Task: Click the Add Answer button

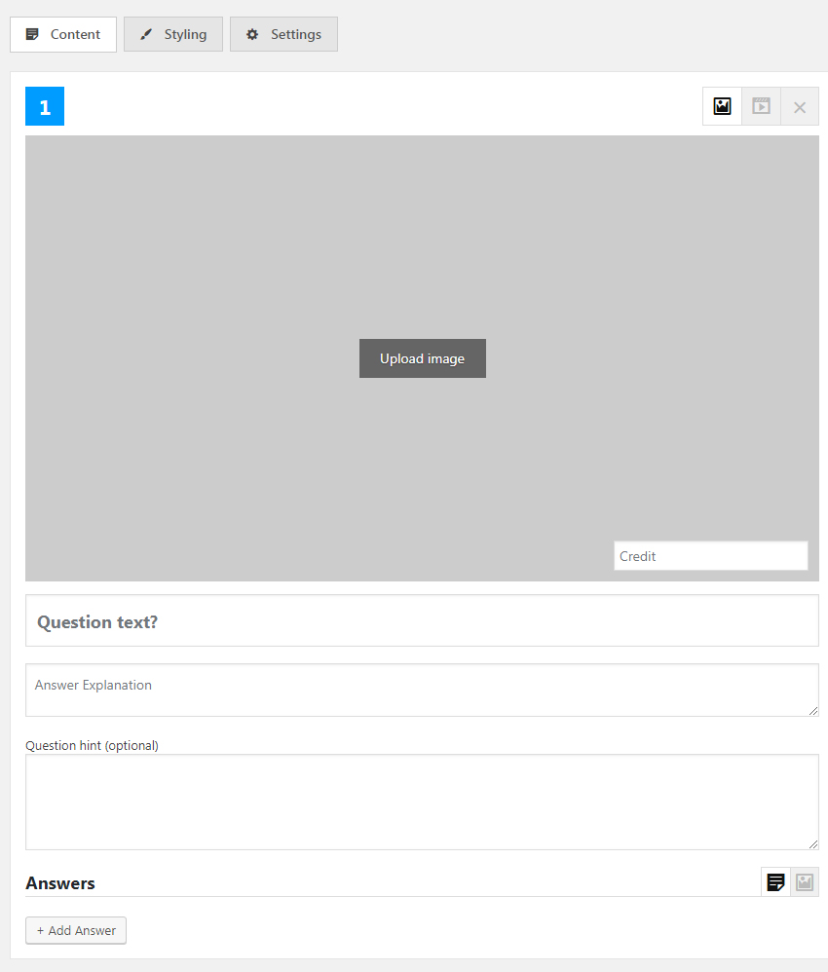Action: pyautogui.click(x=75, y=930)
